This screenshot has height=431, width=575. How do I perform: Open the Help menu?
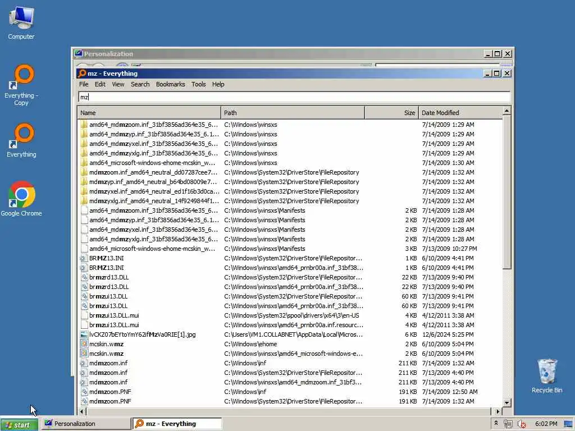[x=218, y=84]
